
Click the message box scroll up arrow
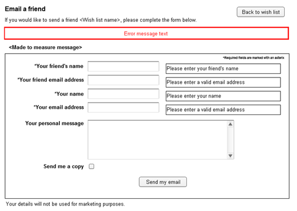click(230, 124)
